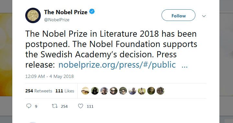Click the reply speech bubble icon

[29, 106]
